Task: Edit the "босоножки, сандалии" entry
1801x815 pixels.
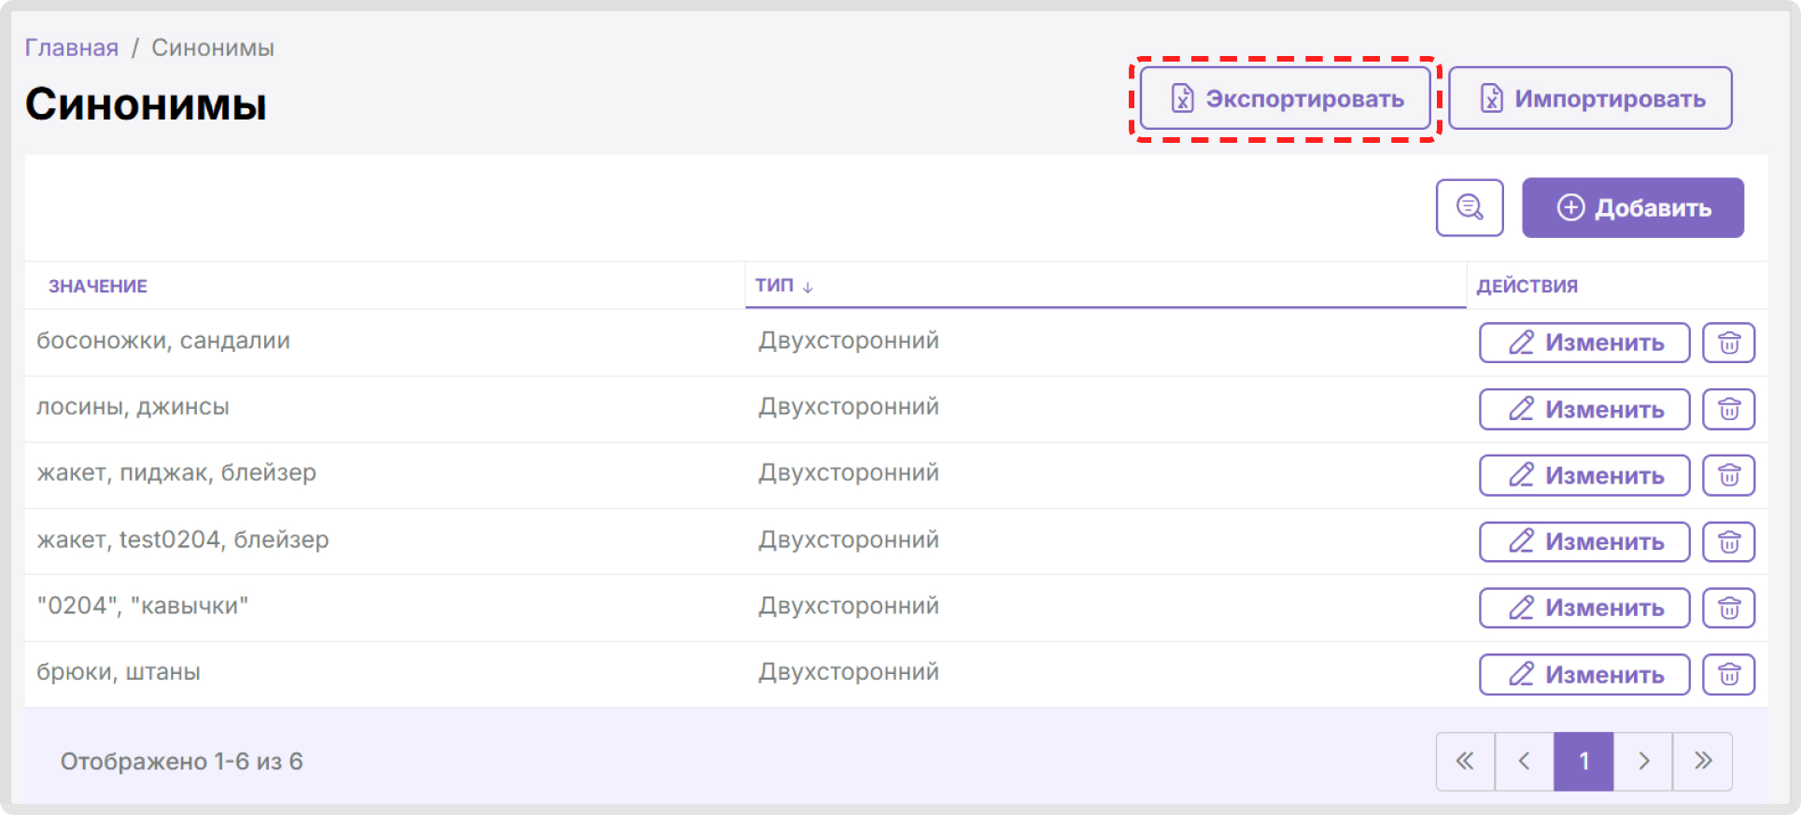Action: pos(1584,343)
